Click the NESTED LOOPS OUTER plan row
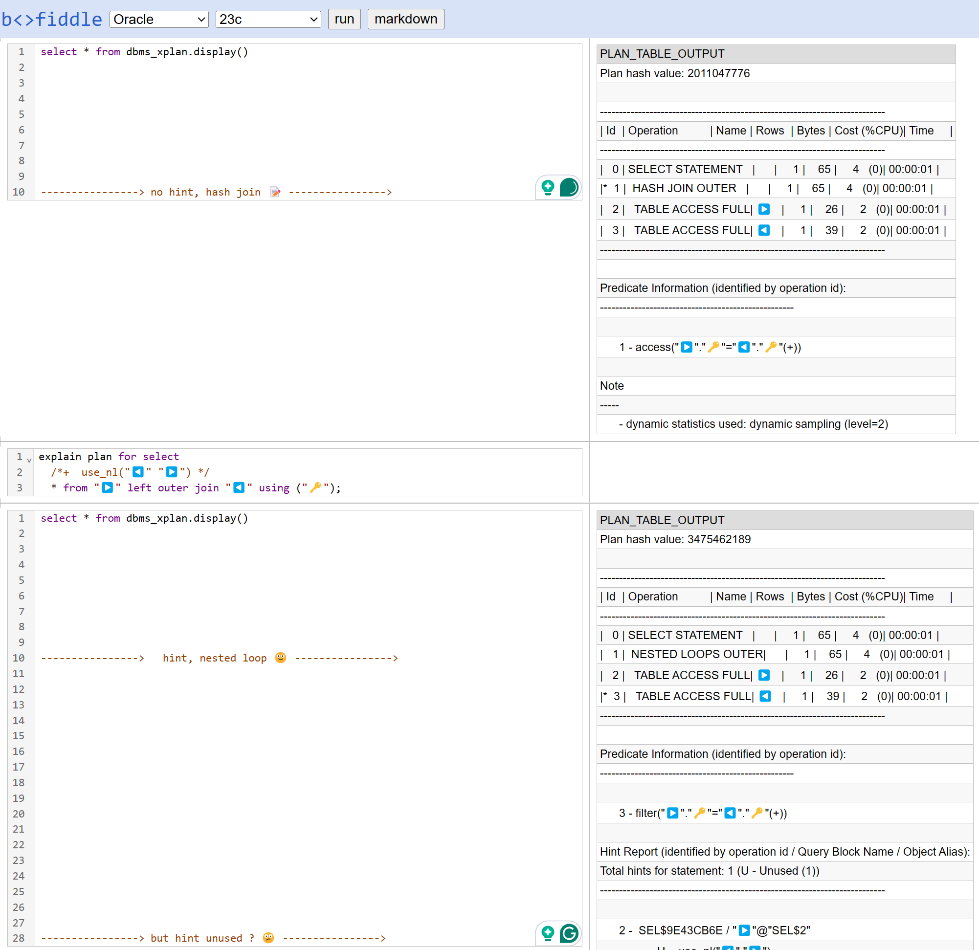Image resolution: width=979 pixels, height=950 pixels. coord(785,654)
